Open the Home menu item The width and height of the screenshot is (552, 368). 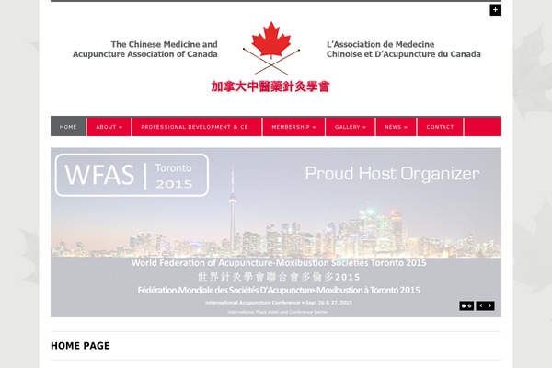click(68, 127)
